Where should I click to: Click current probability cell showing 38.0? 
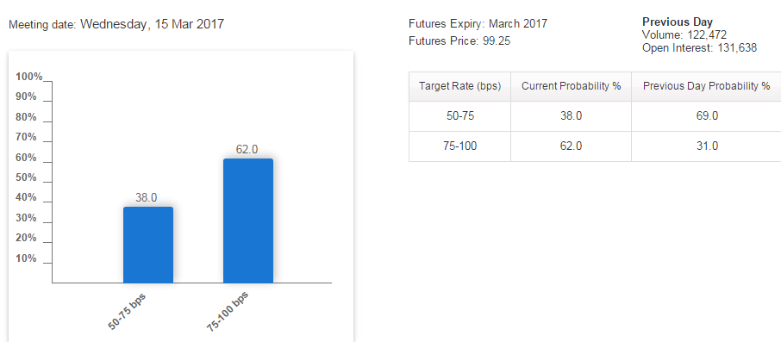(x=571, y=116)
